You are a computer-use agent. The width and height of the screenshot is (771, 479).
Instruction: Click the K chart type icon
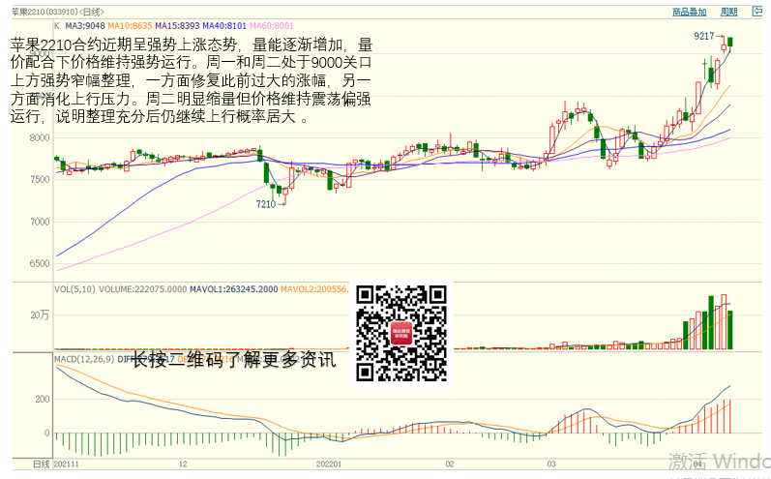click(57, 26)
